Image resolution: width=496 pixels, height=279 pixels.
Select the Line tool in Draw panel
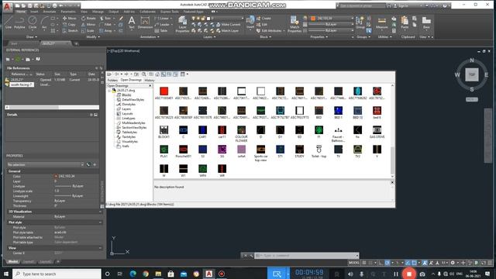(x=9, y=22)
